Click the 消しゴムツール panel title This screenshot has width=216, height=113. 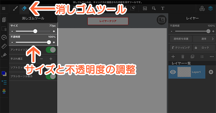[33, 18]
